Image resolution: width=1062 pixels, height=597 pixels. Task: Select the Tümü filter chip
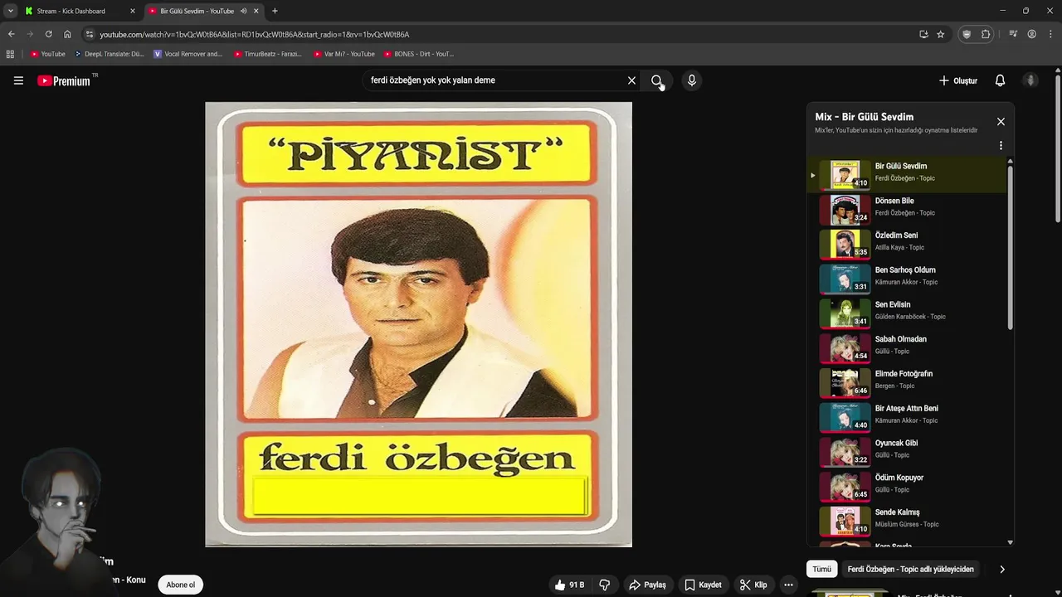coord(821,569)
